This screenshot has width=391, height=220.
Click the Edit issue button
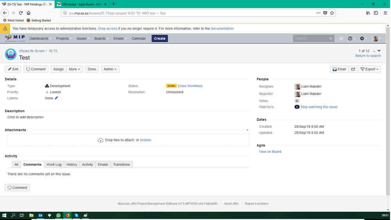pyautogui.click(x=13, y=69)
